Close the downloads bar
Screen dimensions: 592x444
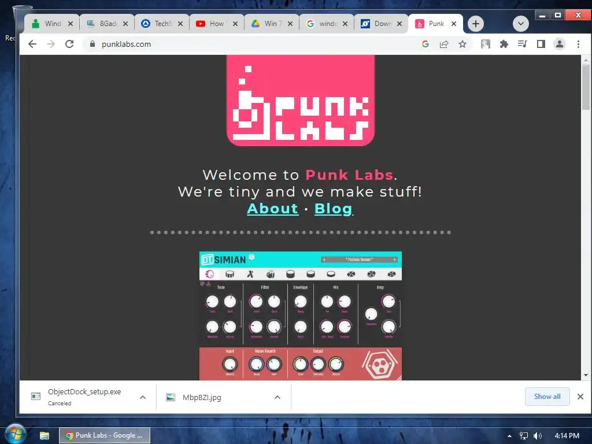580,397
